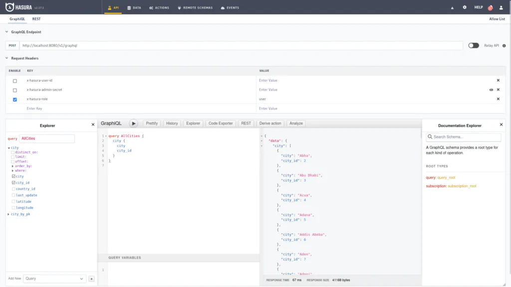The width and height of the screenshot is (511, 287).
Task: Go to the ACTIONS tab
Action: pos(159,8)
